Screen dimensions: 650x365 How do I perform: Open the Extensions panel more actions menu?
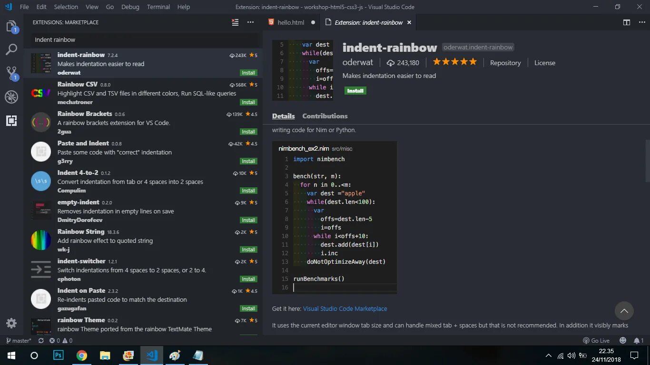click(x=251, y=22)
